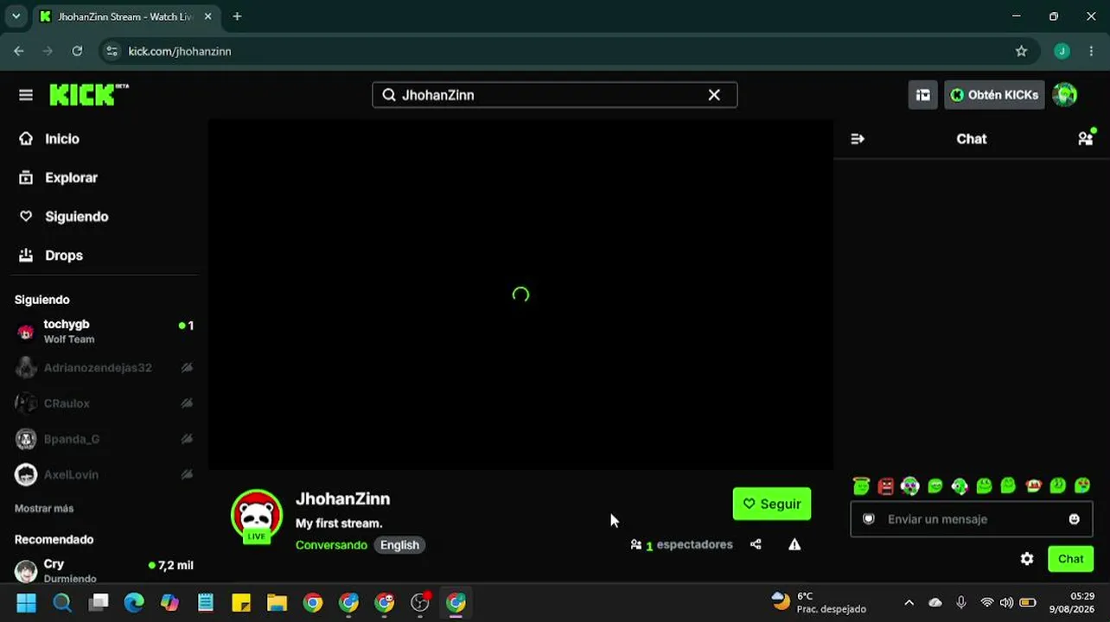Image resolution: width=1110 pixels, height=622 pixels.
Task: Reload the kick.com page
Action: point(77,51)
